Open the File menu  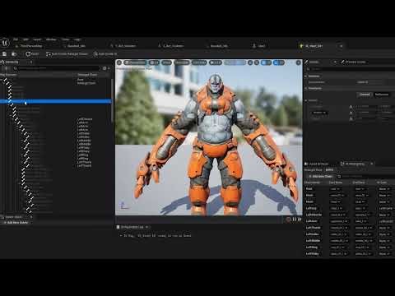click(x=16, y=39)
